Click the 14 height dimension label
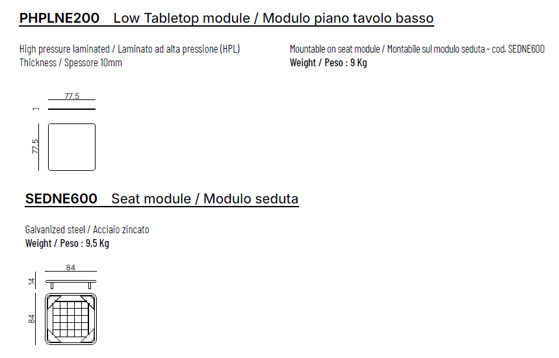The image size is (559, 358). (31, 281)
